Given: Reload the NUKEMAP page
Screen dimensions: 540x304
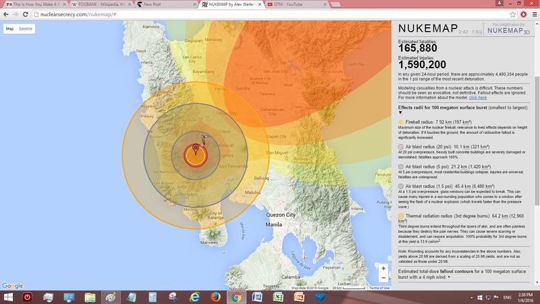Looking at the screenshot, I should [x=26, y=14].
